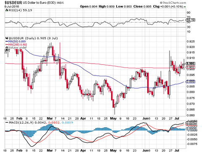Click the High 0.909 value in header
The width and height of the screenshot is (202, 153).
(106, 6)
